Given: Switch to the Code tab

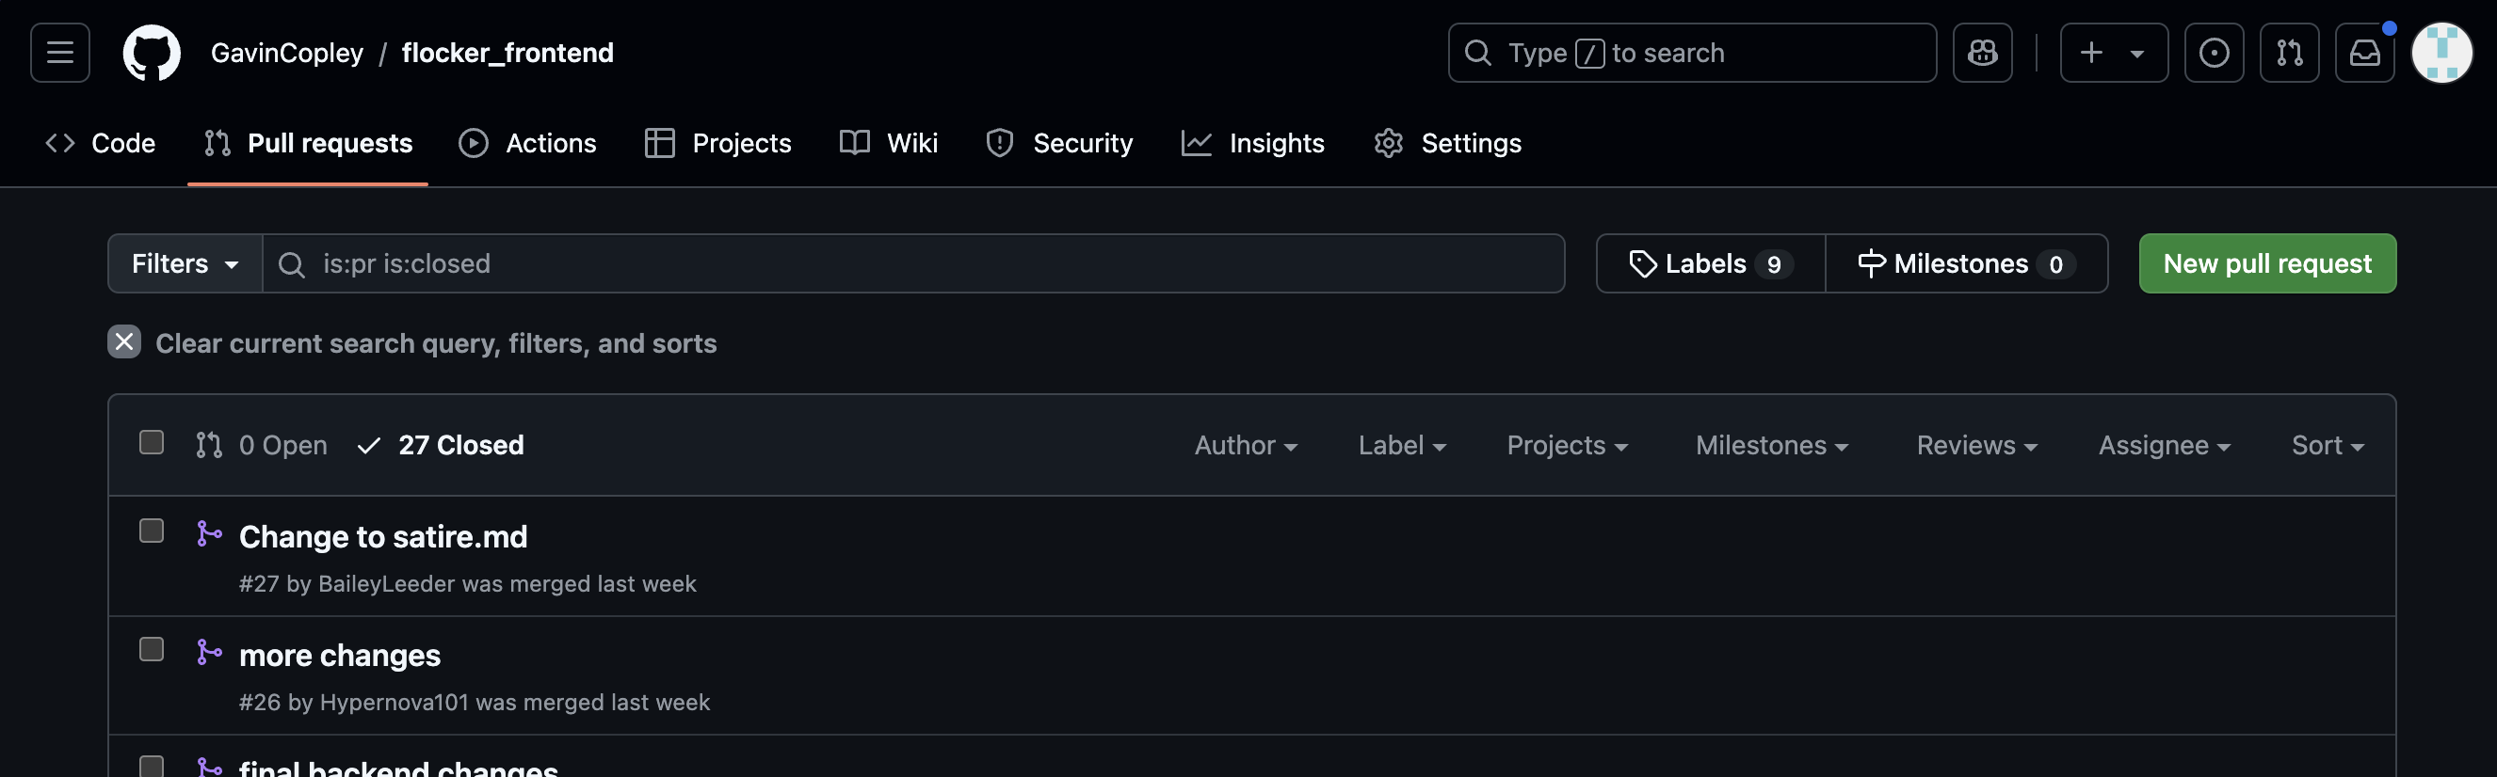Looking at the screenshot, I should [x=100, y=143].
